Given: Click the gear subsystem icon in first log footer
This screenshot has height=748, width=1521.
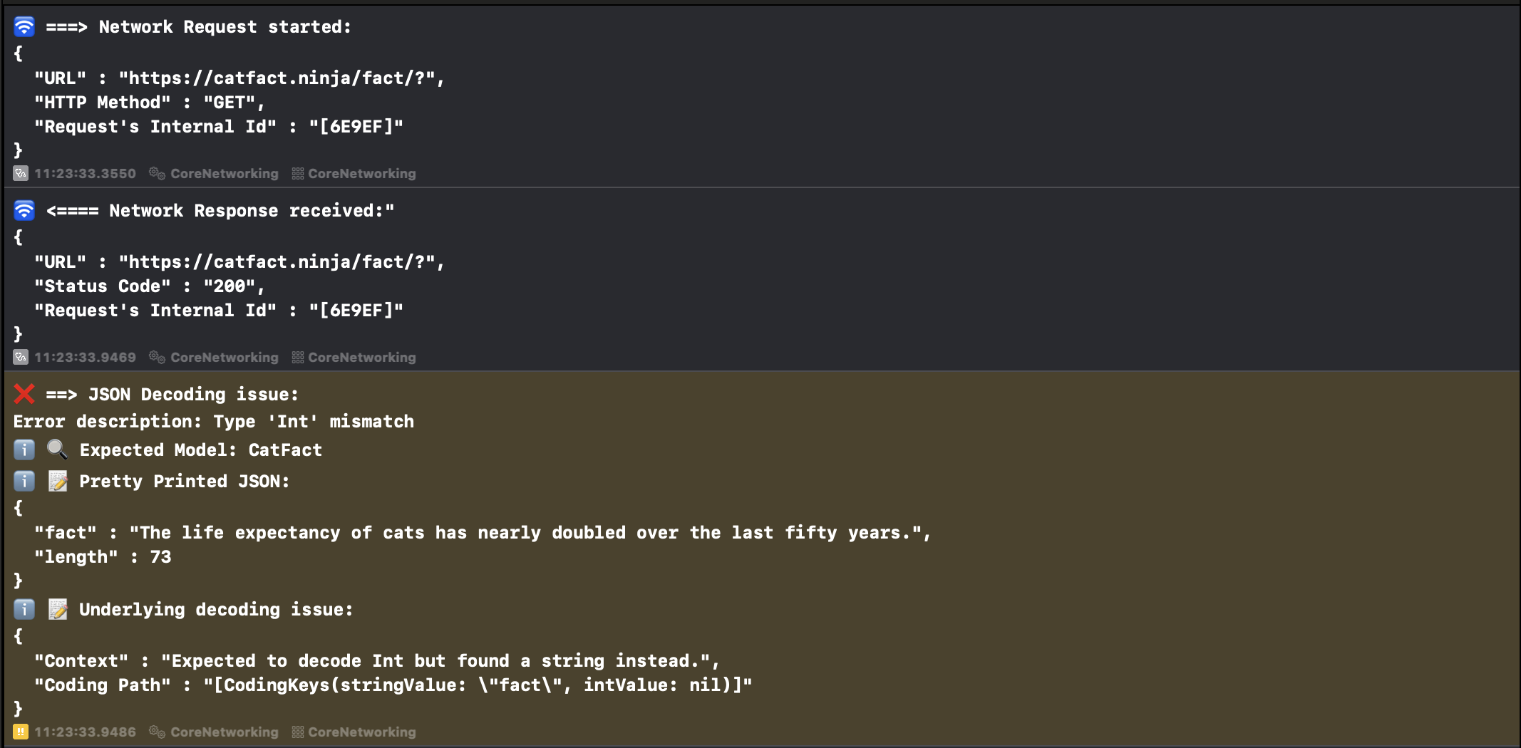Looking at the screenshot, I should pyautogui.click(x=157, y=173).
